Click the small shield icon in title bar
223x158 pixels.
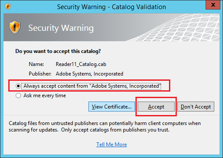[x=8, y=7]
